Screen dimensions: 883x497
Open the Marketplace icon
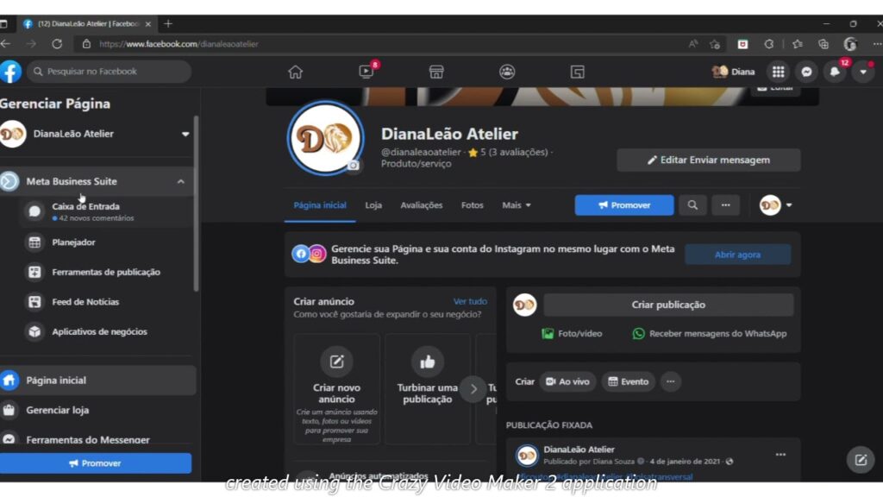[436, 72]
